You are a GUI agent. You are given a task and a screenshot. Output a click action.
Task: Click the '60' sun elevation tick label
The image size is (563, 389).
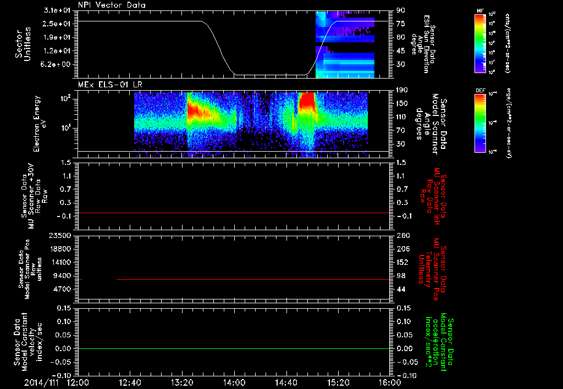click(401, 37)
